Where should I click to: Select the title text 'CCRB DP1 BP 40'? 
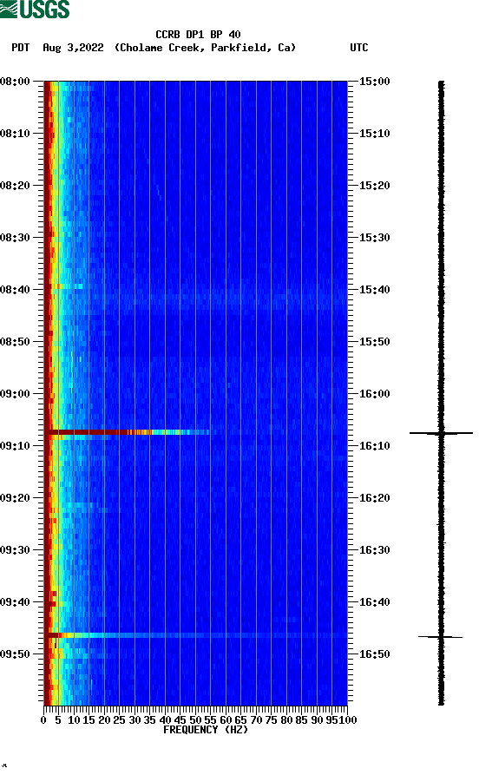click(198, 35)
